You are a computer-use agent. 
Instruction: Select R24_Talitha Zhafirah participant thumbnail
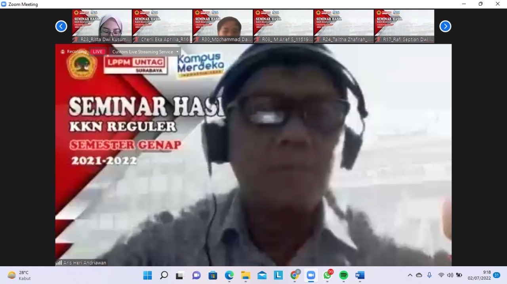344,26
